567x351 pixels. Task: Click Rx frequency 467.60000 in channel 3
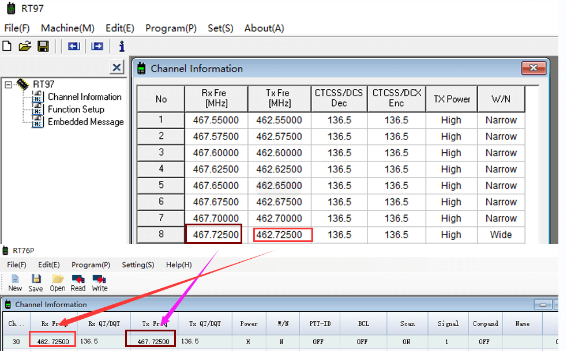pyautogui.click(x=216, y=153)
